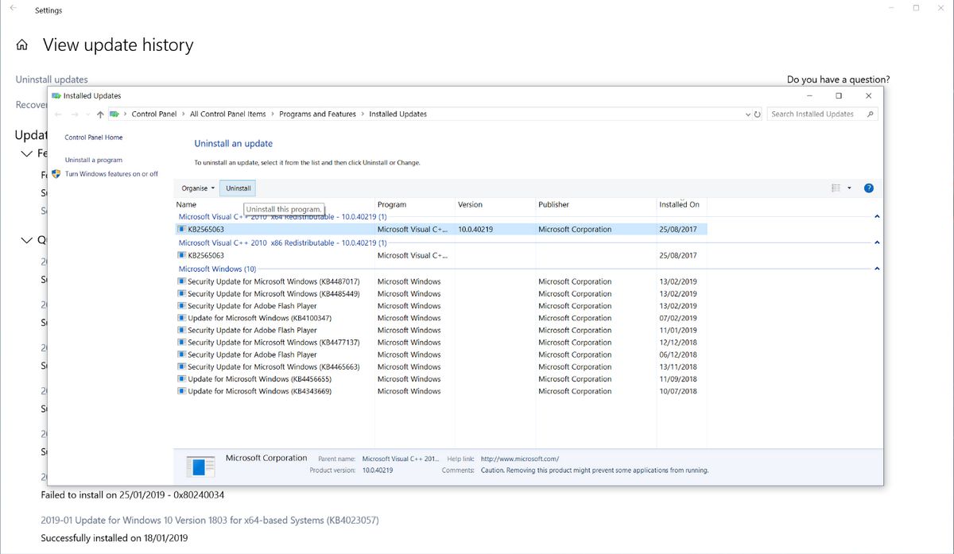Click the Settings back arrow
The width and height of the screenshot is (954, 554).
[12, 8]
